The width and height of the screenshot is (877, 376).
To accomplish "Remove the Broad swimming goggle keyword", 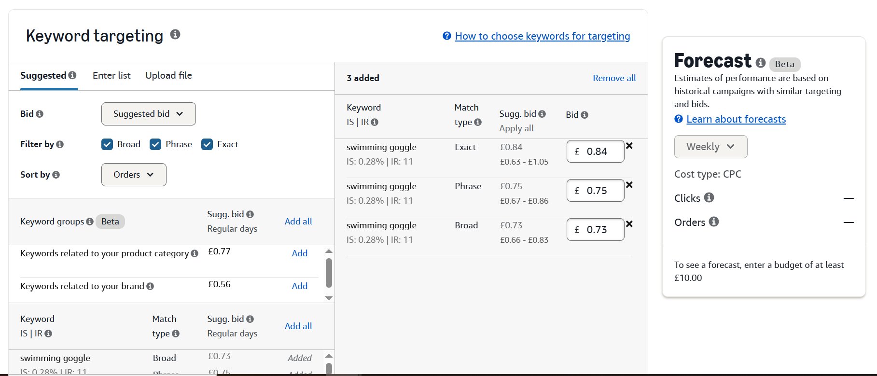I will tap(629, 224).
